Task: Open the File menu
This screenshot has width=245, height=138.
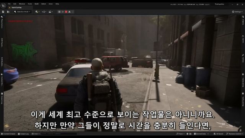Action: [x=9, y=4]
